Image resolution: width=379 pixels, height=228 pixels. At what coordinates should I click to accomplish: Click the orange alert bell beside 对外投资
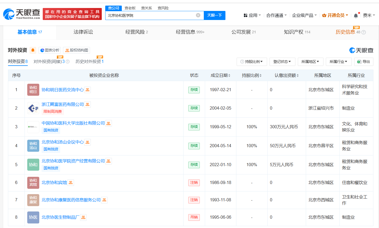pyautogui.click(x=33, y=50)
